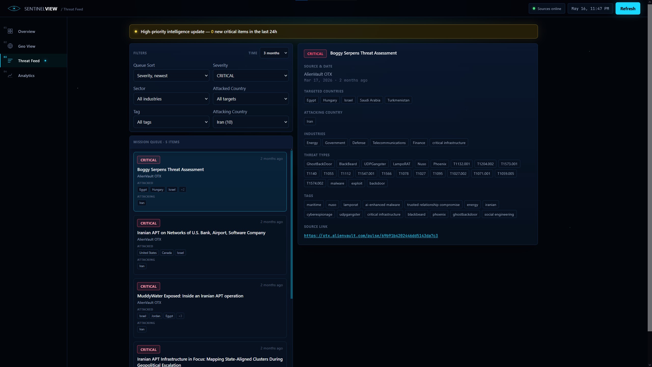Click the CRITICAL badge in the details header
Screen dimensions: 652x367
point(315,54)
